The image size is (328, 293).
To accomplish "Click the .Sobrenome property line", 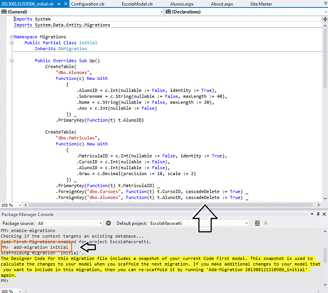I will click(152, 97).
